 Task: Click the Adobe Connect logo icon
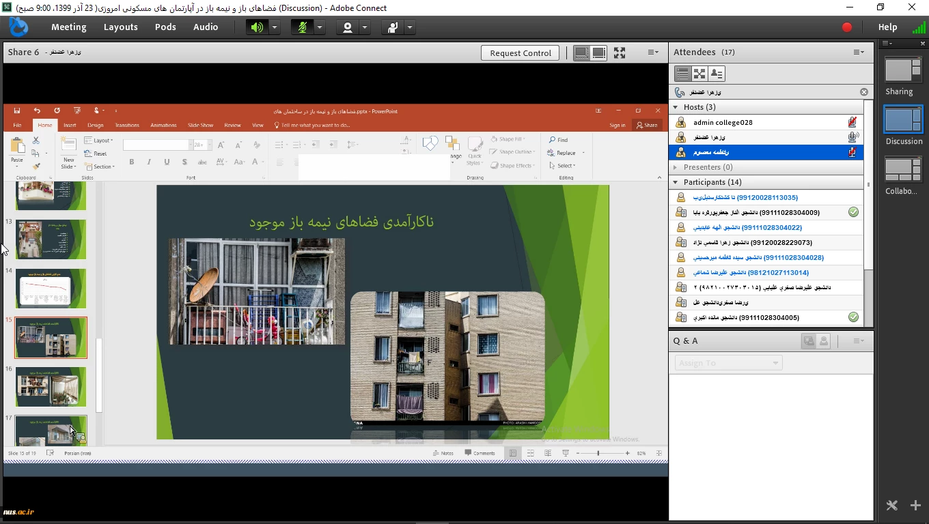[18, 27]
